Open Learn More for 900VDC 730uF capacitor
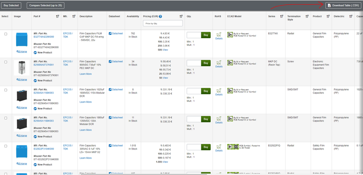The image size is (363, 175). click(86, 74)
